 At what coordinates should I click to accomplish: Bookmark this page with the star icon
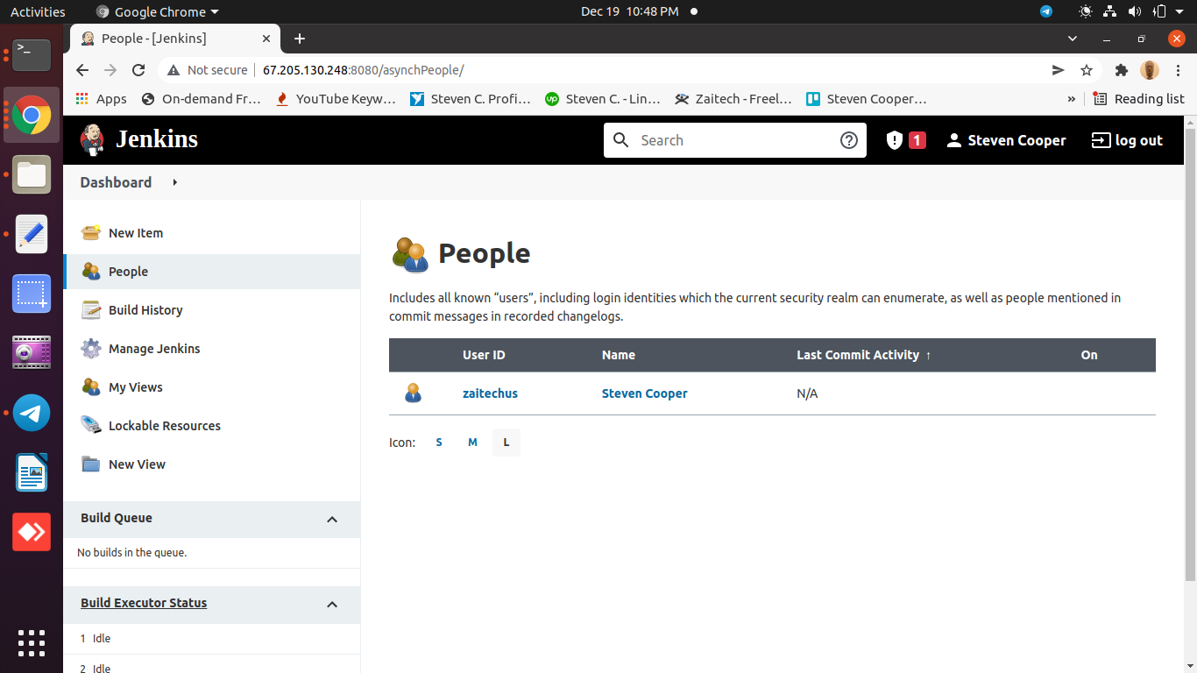1087,70
